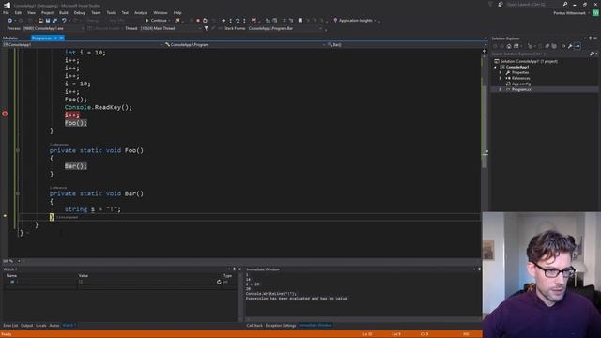
Task: Open the Analyze menu
Action: point(141,12)
